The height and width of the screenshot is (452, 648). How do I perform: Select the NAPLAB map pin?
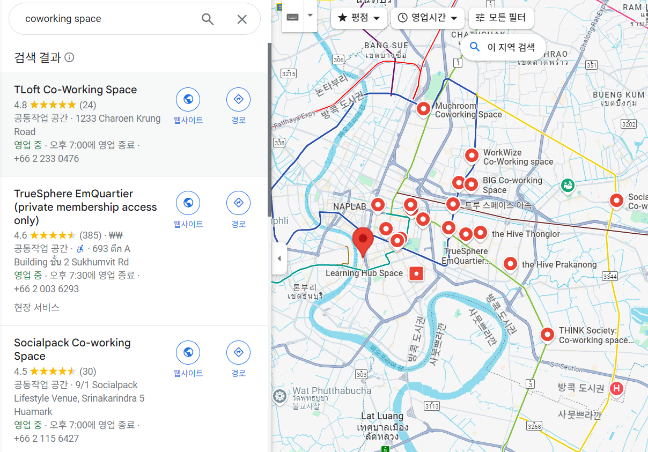click(x=378, y=204)
